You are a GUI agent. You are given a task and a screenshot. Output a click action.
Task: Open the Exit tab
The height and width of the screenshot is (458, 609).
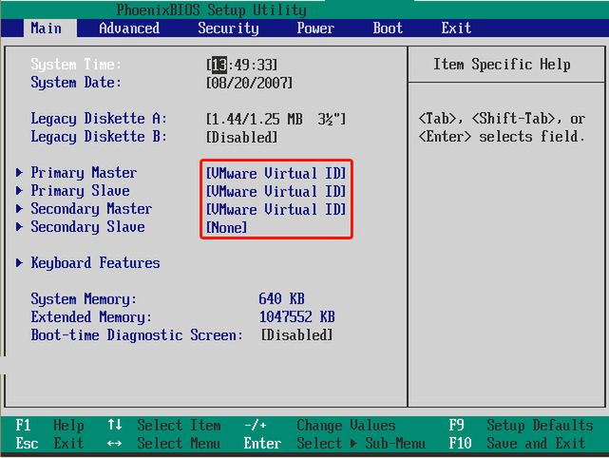(456, 29)
